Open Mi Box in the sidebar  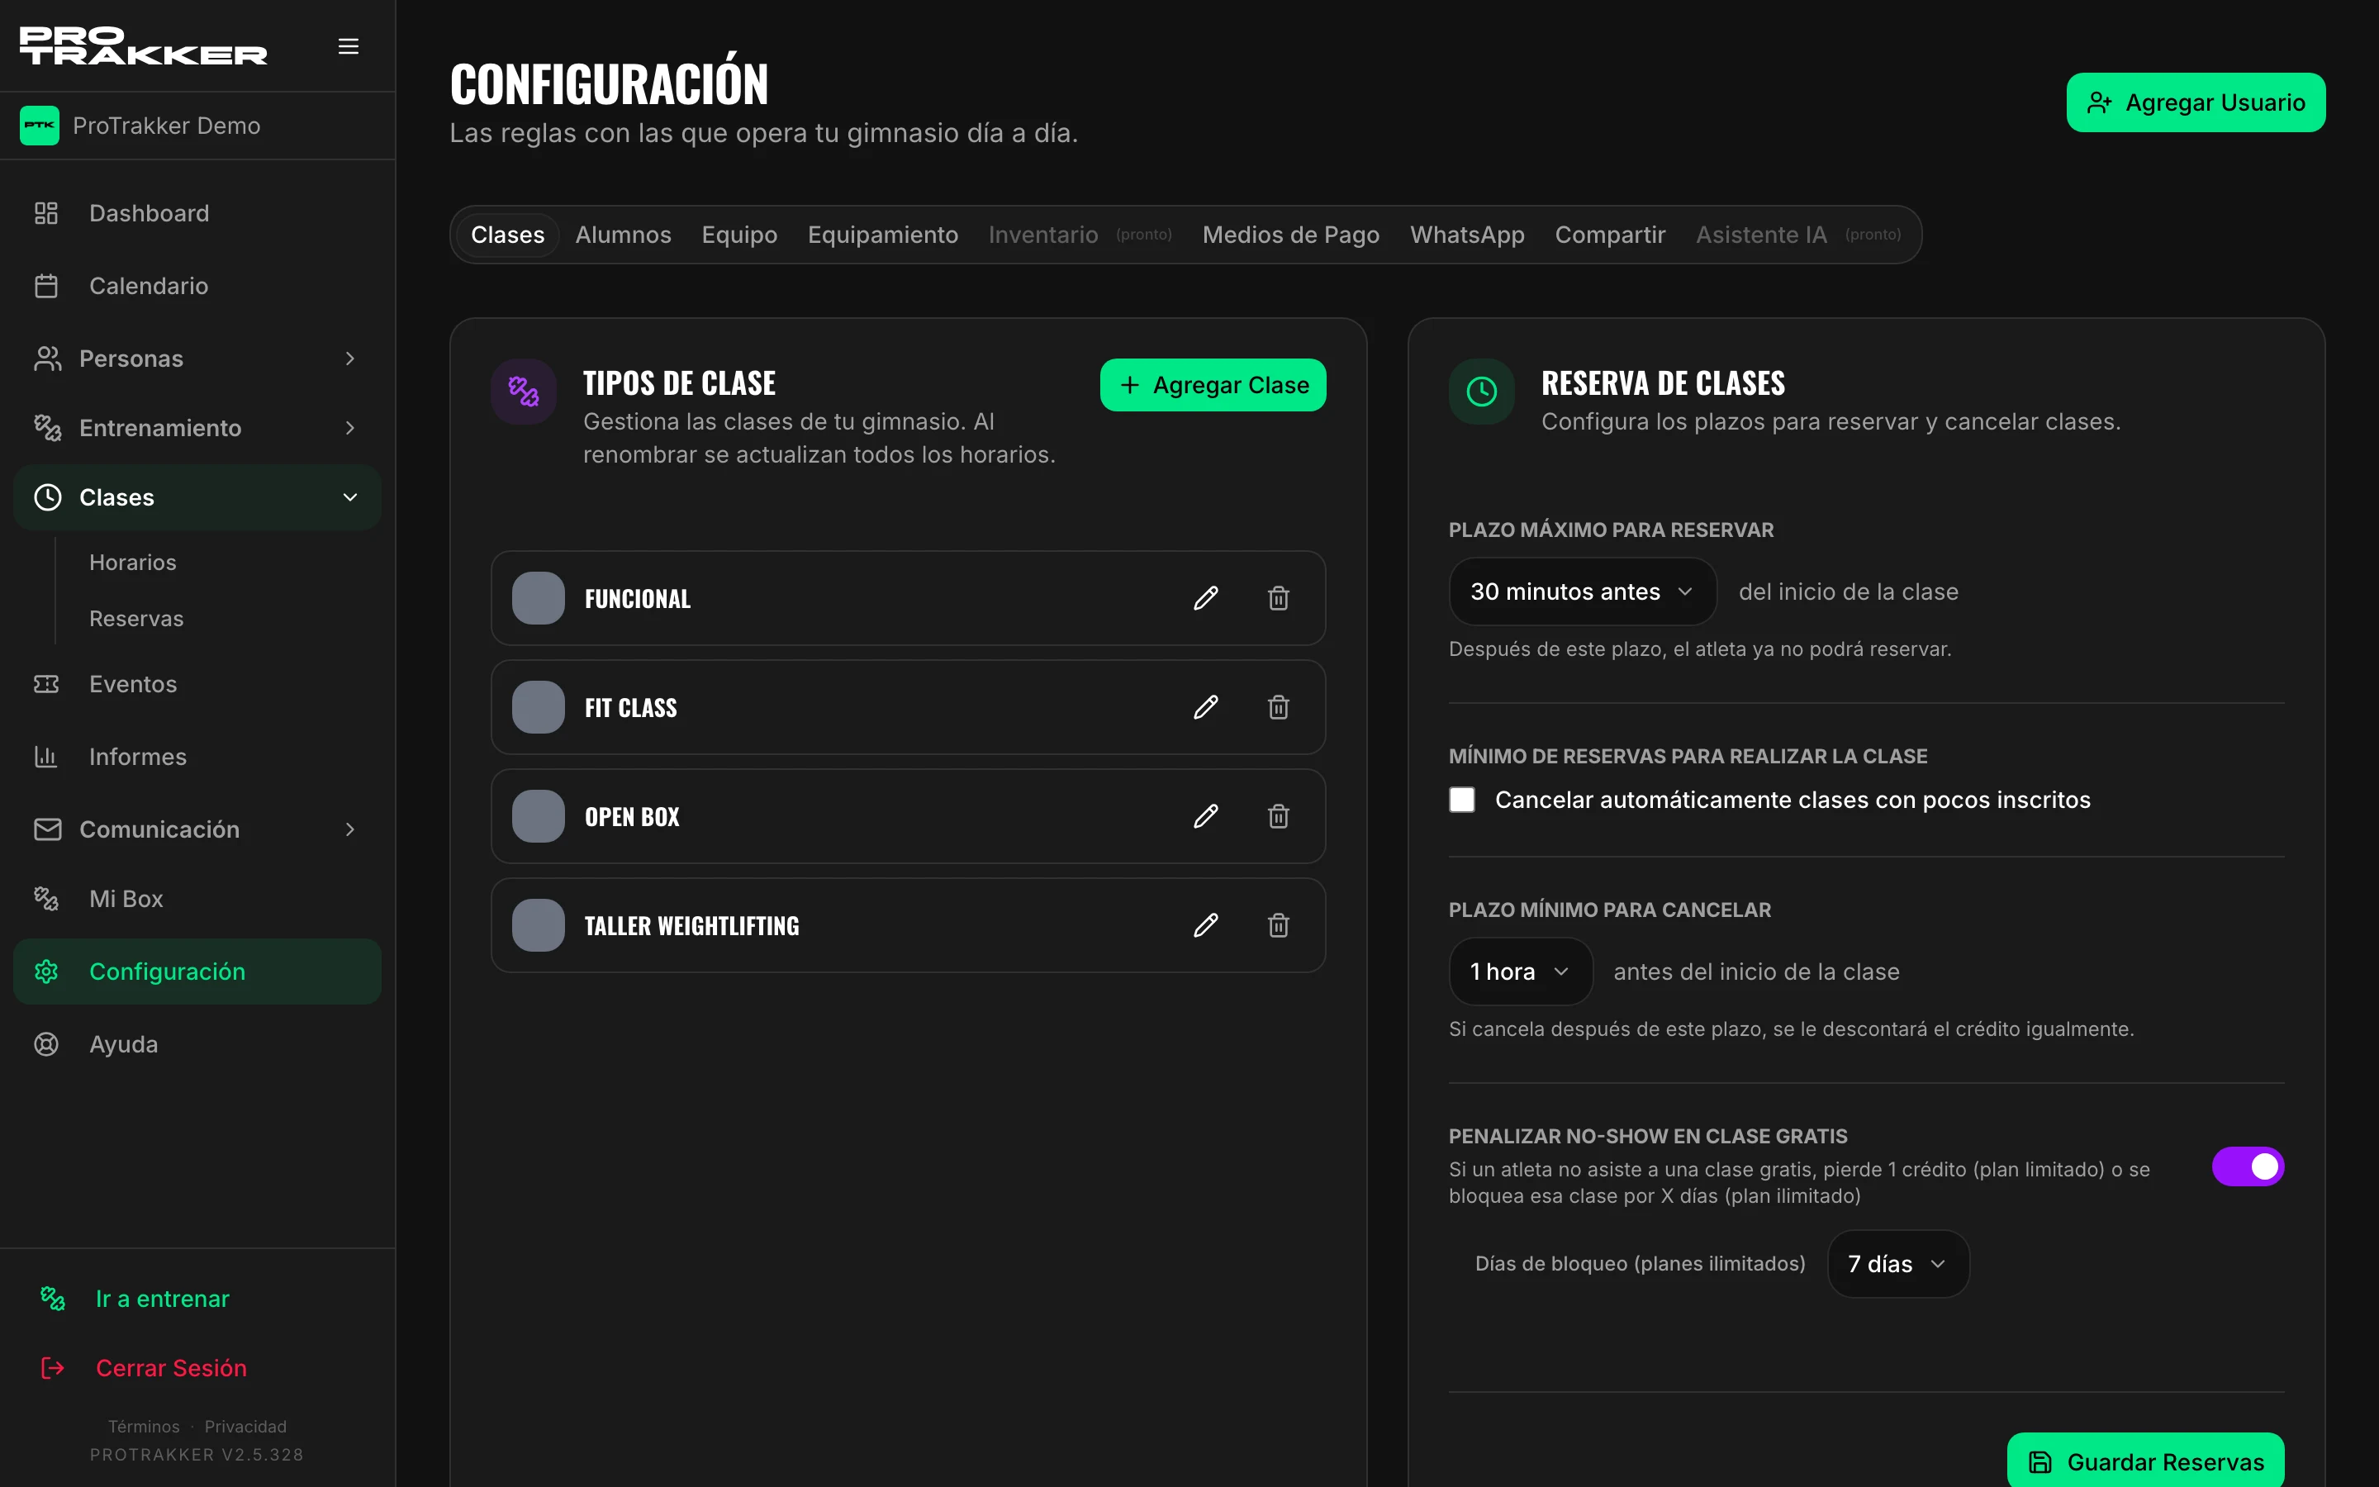[x=197, y=899]
